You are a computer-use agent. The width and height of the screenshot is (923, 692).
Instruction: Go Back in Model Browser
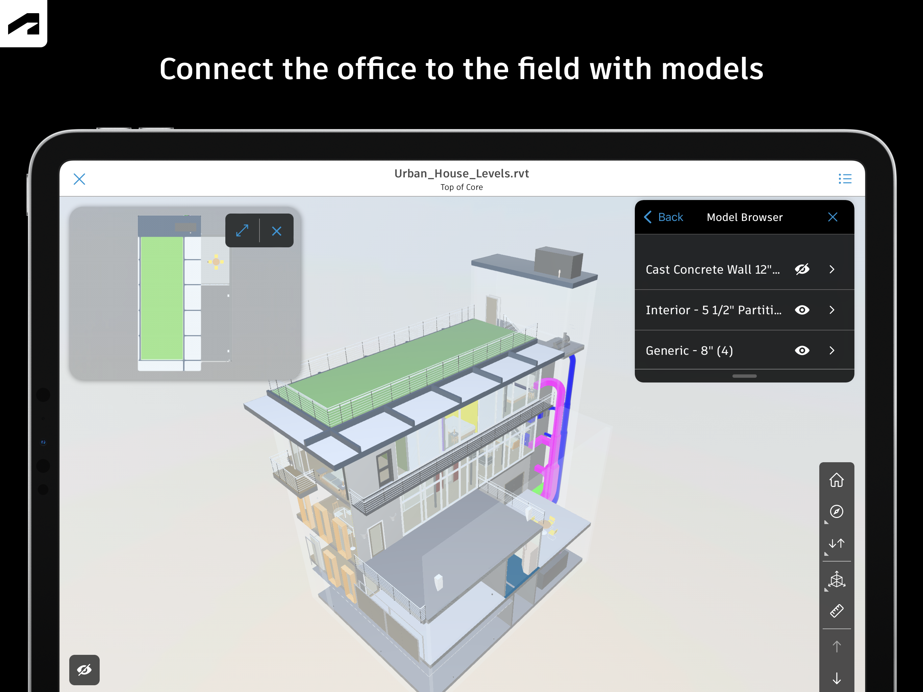click(664, 217)
